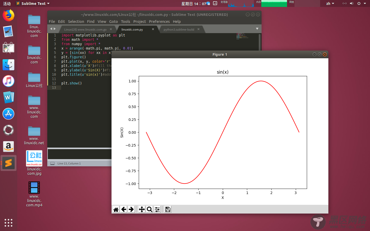
Task: Click the Save figure floppy disk icon
Action: click(168, 209)
